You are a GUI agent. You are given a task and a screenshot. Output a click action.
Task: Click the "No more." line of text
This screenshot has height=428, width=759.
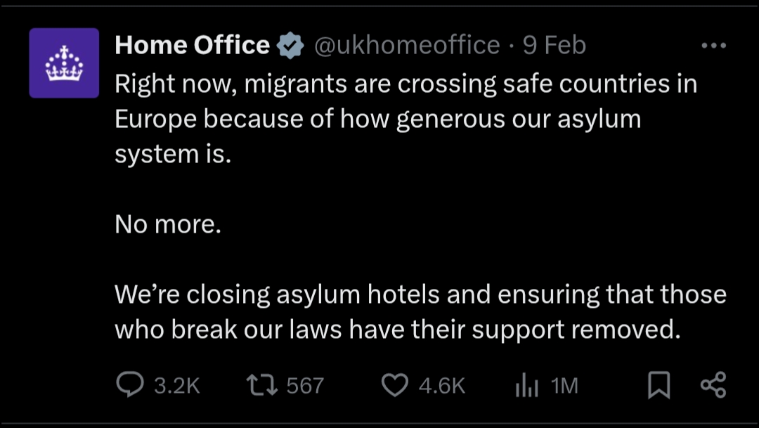pos(167,224)
